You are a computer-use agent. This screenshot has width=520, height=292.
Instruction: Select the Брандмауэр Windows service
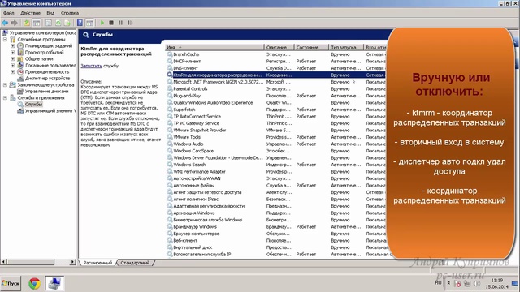(275, 227)
